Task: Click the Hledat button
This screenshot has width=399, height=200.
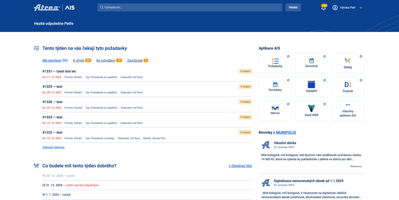Action: point(293,7)
